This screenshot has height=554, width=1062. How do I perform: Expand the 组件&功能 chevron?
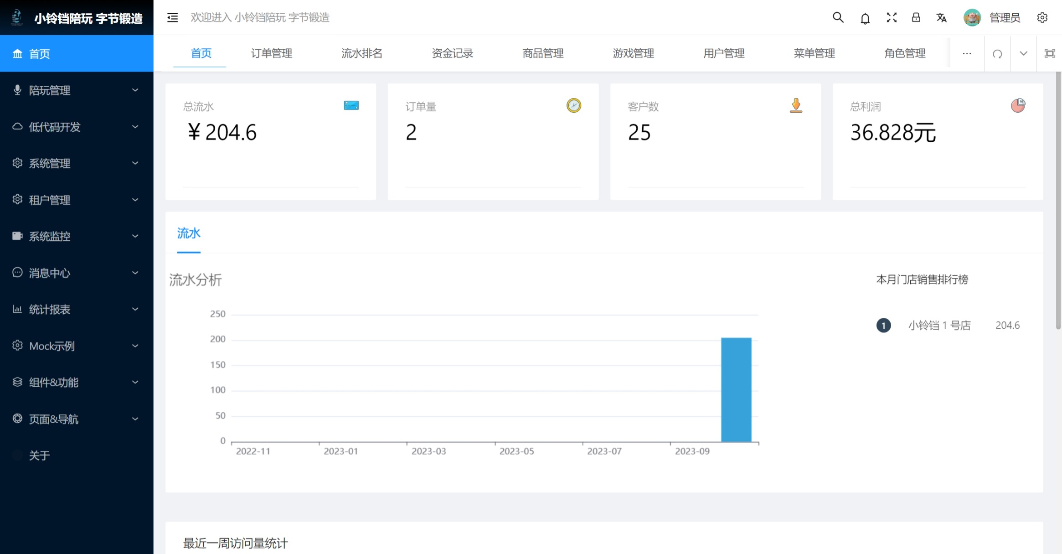point(135,382)
